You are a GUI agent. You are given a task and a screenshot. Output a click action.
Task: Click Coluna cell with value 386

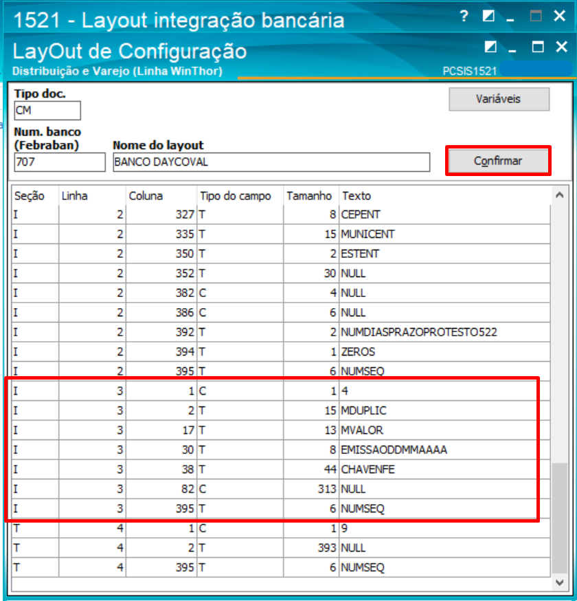(x=161, y=312)
